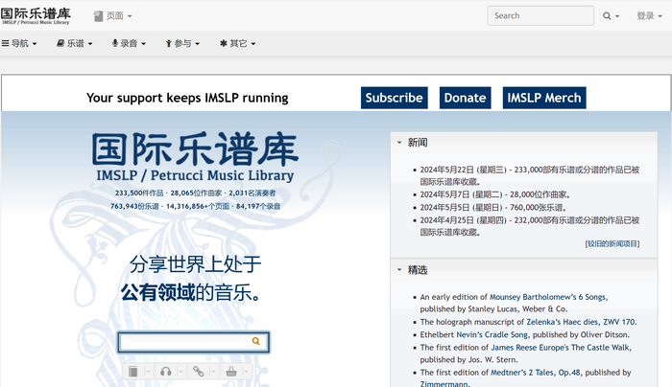Click the shopping basket icon

pyautogui.click(x=231, y=371)
